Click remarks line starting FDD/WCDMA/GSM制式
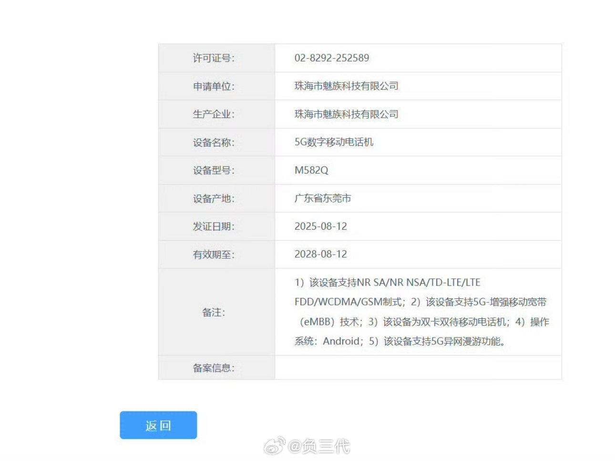 coord(420,302)
